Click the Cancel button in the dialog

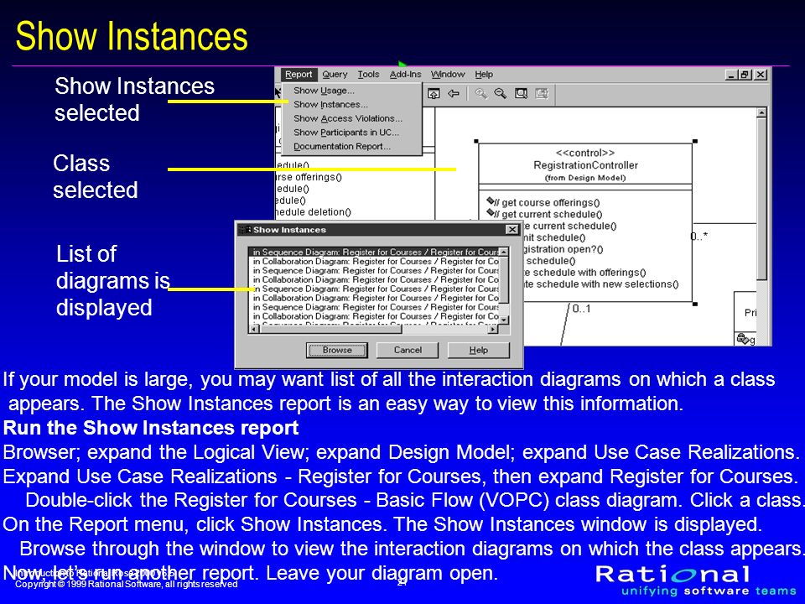point(408,351)
